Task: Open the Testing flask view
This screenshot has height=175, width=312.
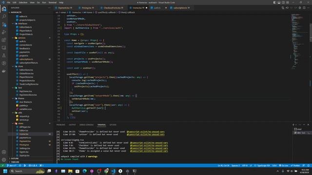Action: pyautogui.click(x=4, y=55)
